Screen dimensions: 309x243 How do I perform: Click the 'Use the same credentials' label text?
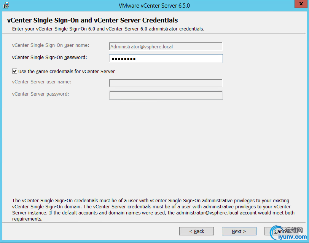pyautogui.click(x=67, y=71)
